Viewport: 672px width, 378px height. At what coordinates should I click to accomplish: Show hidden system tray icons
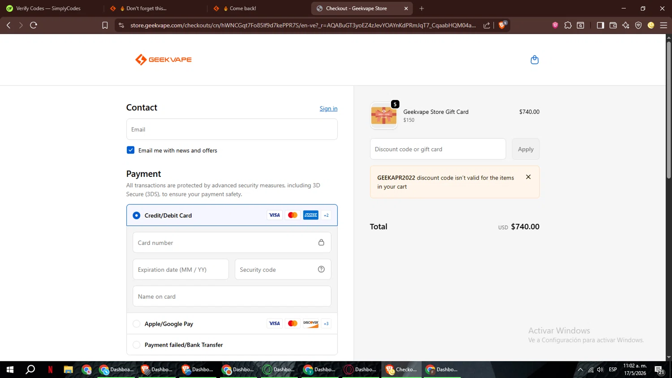pyautogui.click(x=580, y=369)
